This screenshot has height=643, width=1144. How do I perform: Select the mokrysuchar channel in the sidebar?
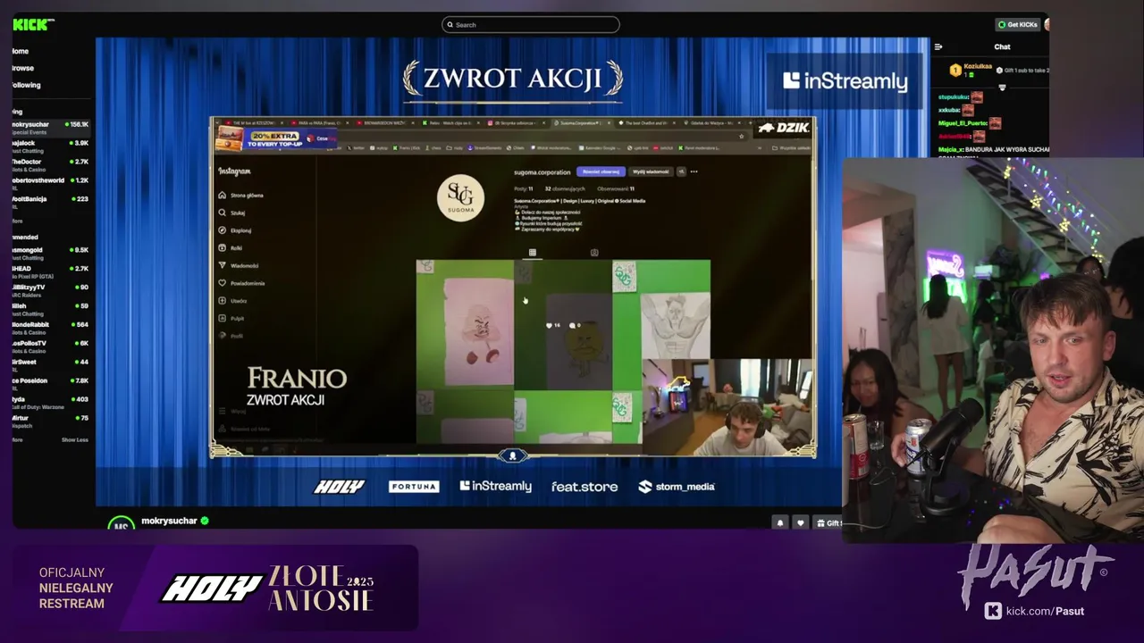(51, 128)
